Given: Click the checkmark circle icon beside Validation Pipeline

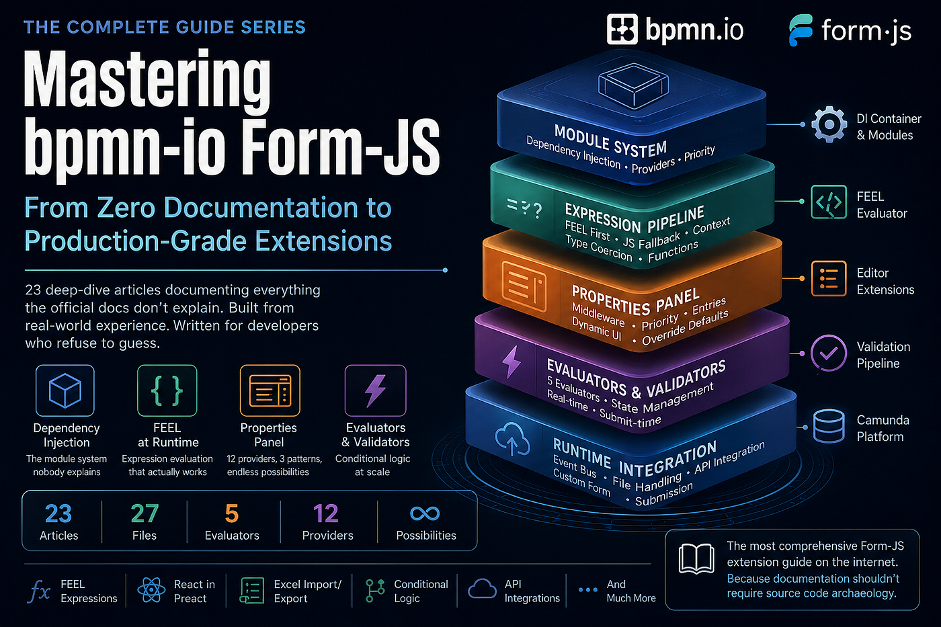Looking at the screenshot, I should 829,352.
